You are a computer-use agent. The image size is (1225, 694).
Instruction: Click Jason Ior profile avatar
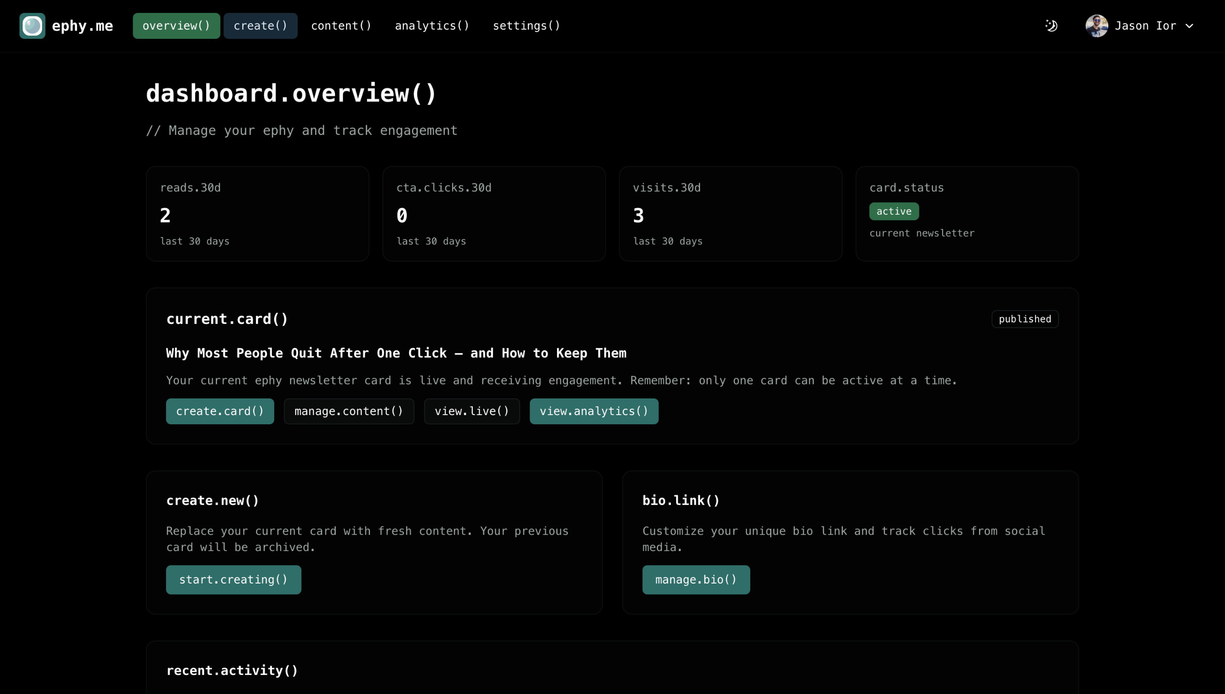coord(1096,26)
